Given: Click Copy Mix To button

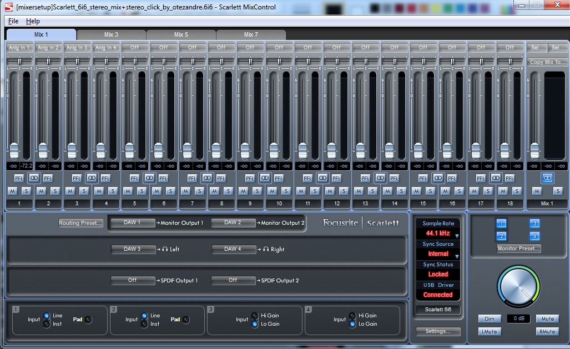Looking at the screenshot, I should point(547,62).
